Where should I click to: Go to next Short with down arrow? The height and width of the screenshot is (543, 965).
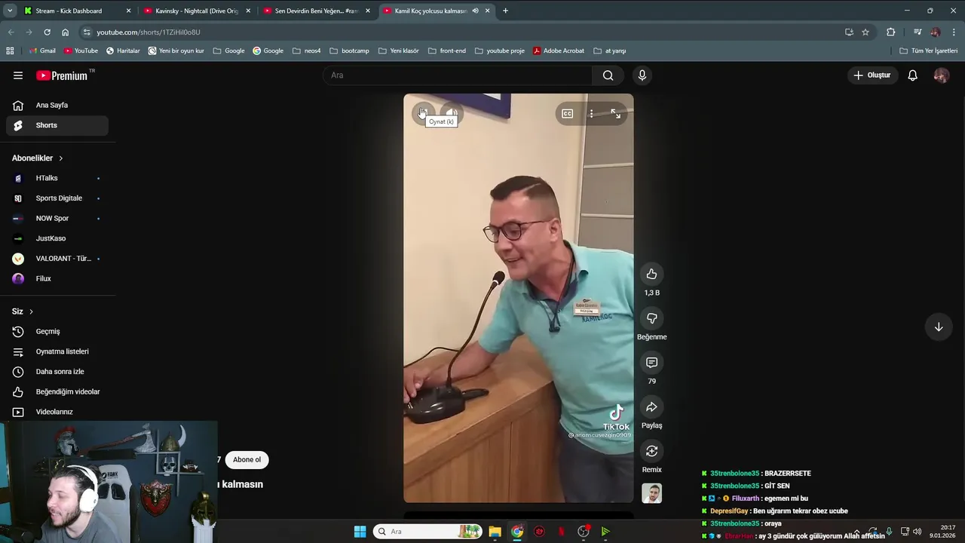pyautogui.click(x=939, y=327)
